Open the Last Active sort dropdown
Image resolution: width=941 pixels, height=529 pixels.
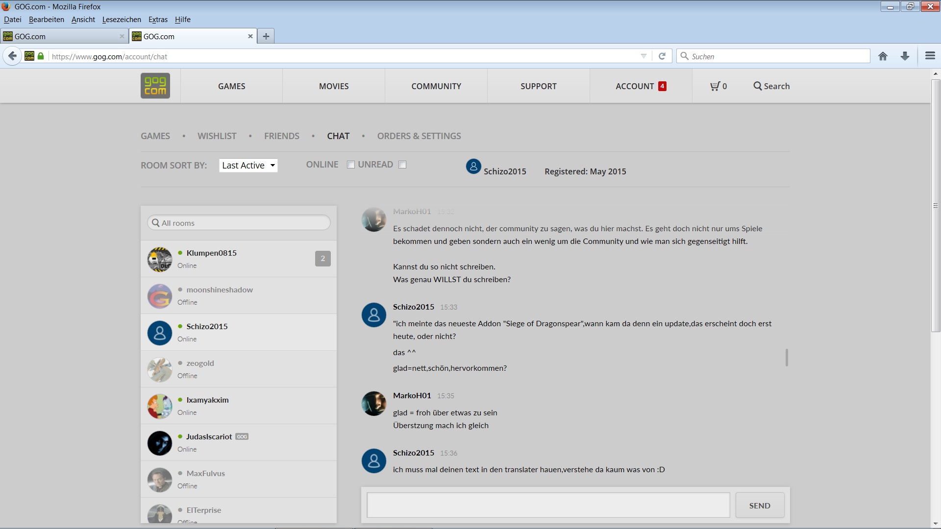coord(248,166)
